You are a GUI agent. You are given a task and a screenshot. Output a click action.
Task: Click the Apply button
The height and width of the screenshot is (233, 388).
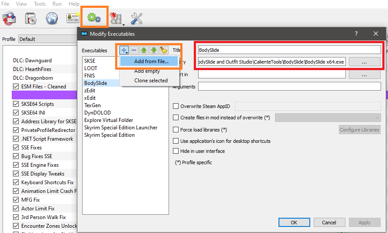coord(365,223)
